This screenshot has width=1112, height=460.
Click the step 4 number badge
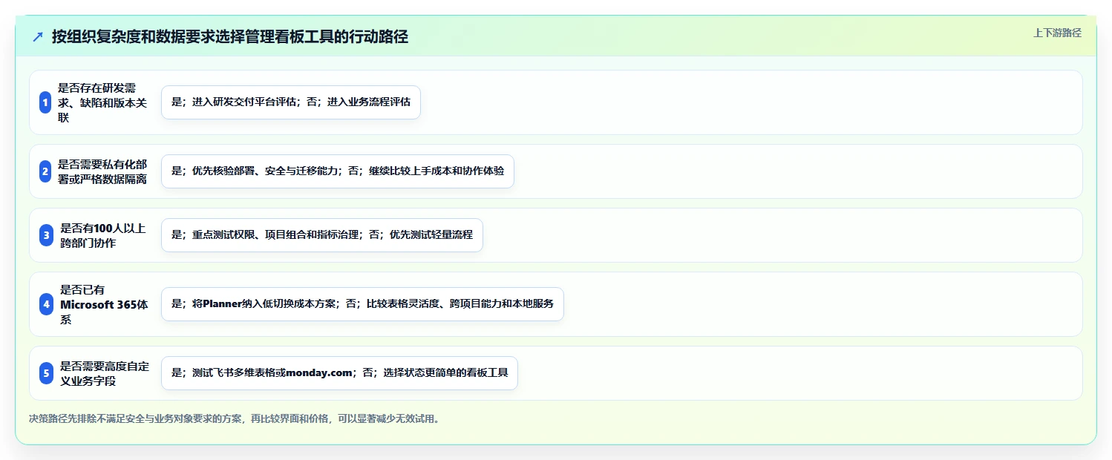46,304
